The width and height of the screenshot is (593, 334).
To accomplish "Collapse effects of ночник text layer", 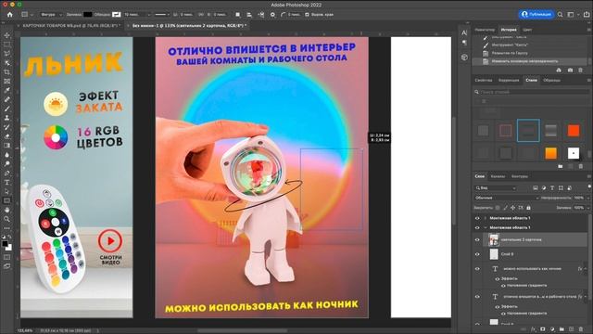I will tap(586, 268).
